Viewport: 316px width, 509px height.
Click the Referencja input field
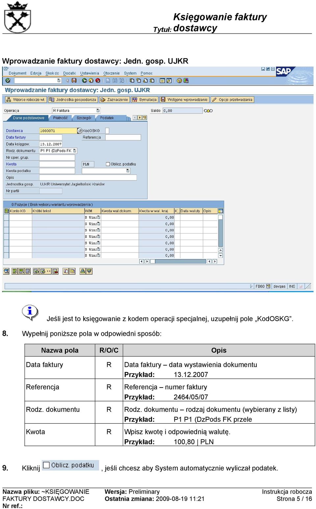pos(123,137)
